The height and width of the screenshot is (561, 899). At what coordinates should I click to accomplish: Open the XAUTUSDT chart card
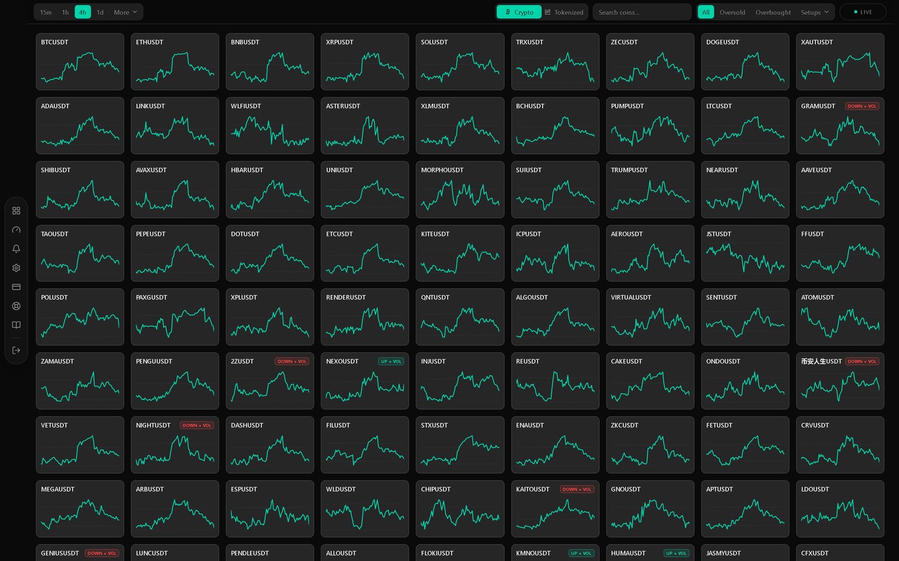click(840, 62)
